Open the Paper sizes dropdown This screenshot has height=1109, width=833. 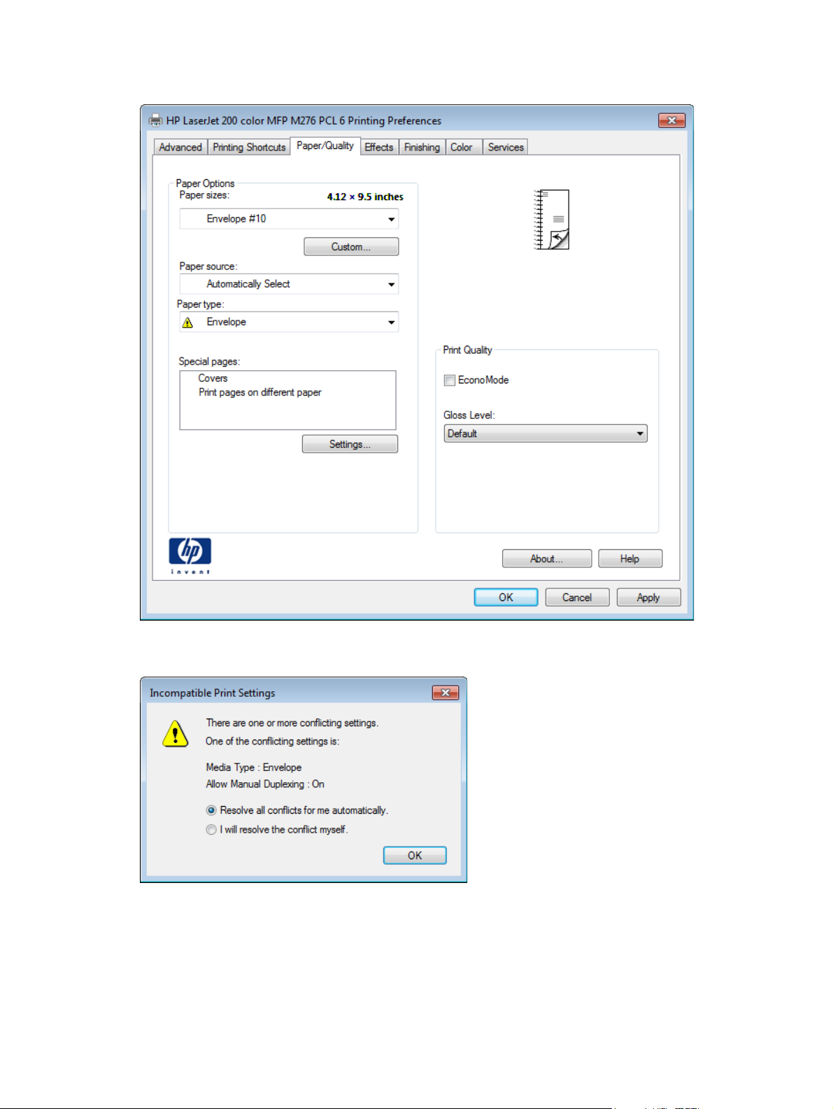289,219
